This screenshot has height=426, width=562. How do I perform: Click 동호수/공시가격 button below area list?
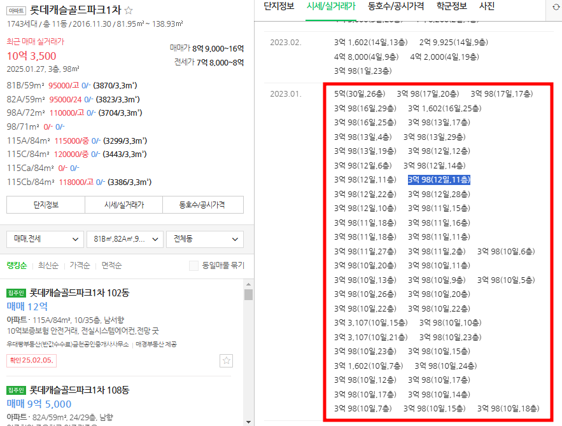203,205
